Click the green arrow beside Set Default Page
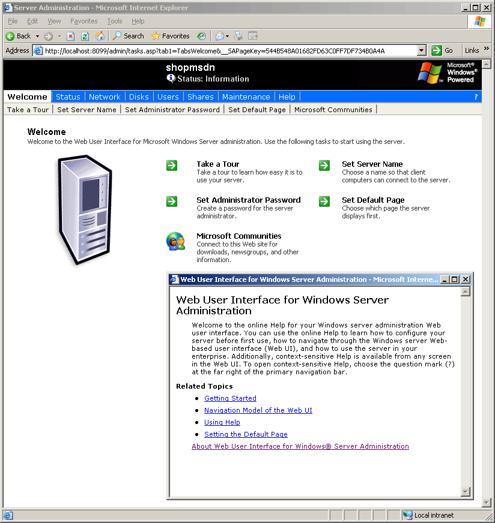 point(324,202)
